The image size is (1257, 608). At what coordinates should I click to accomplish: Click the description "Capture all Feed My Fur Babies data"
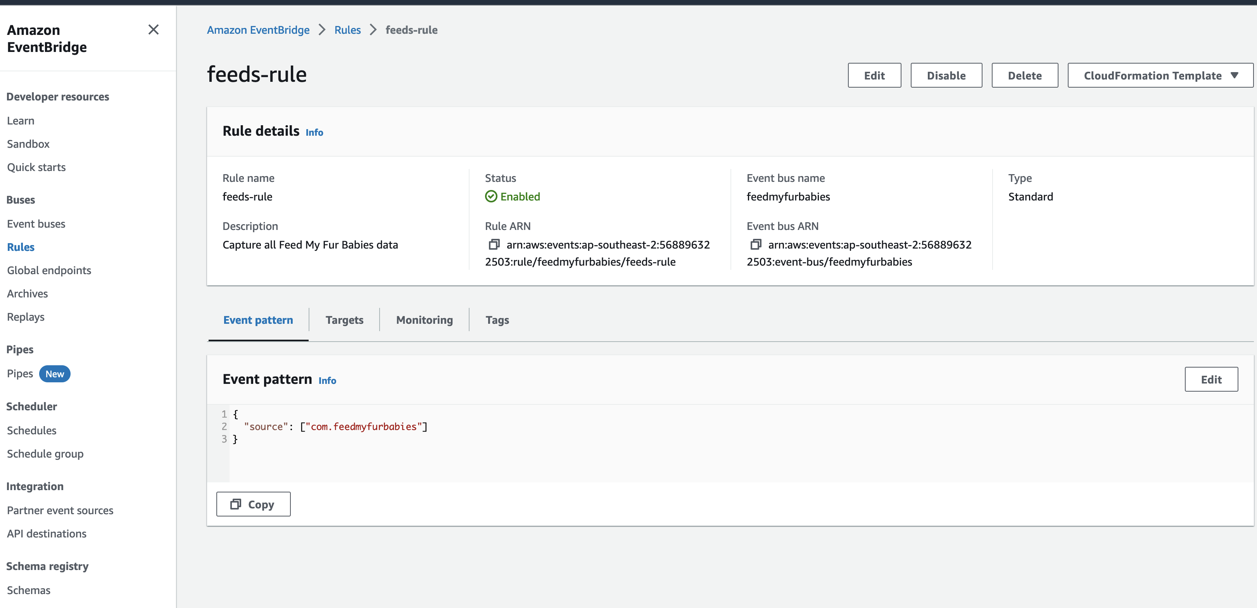(310, 244)
